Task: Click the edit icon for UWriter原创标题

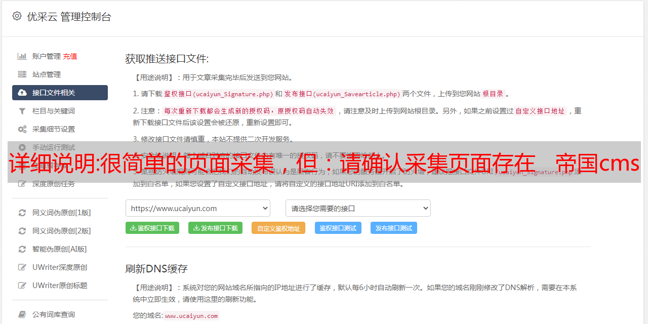Action: coord(22,286)
